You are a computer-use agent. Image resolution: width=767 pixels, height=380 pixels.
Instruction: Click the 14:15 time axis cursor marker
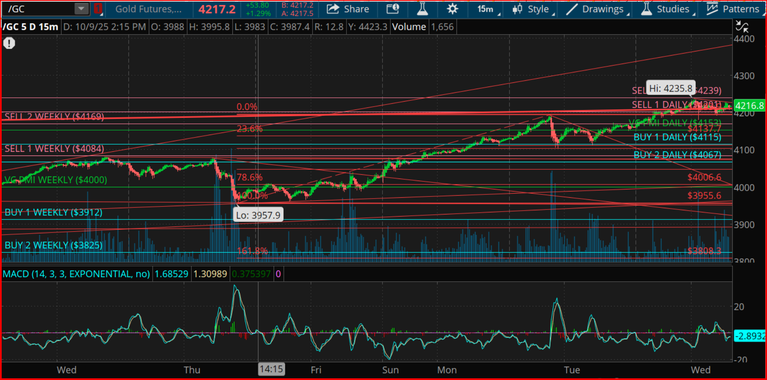point(271,369)
